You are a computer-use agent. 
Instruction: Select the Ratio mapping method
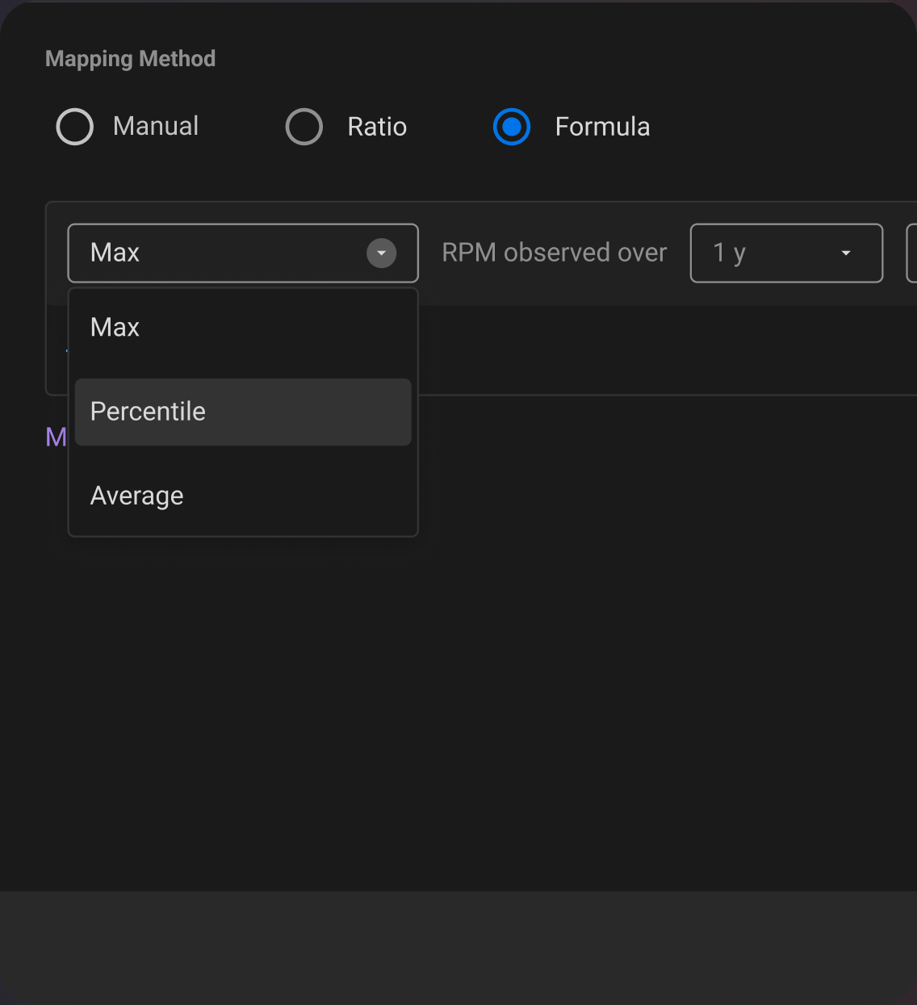tap(304, 127)
